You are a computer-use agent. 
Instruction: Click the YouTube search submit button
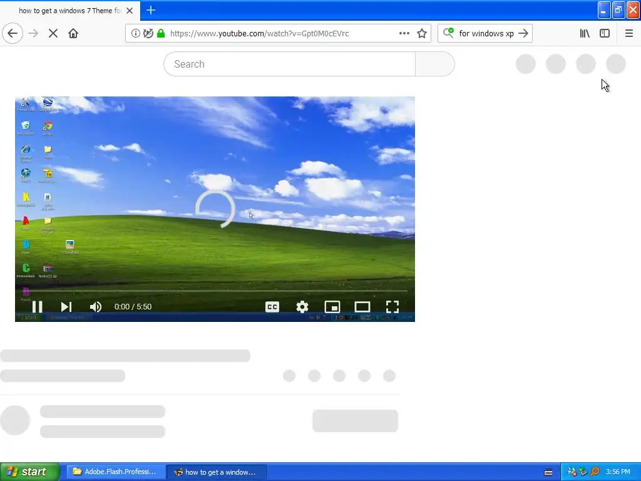tap(434, 65)
